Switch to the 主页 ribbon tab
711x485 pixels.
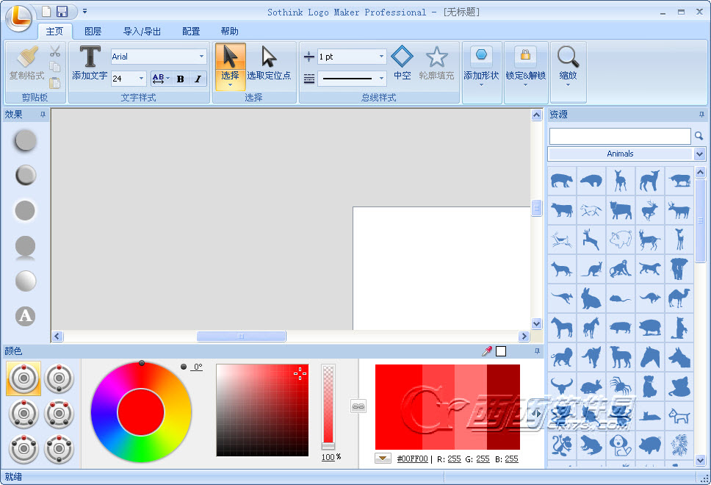[x=54, y=32]
